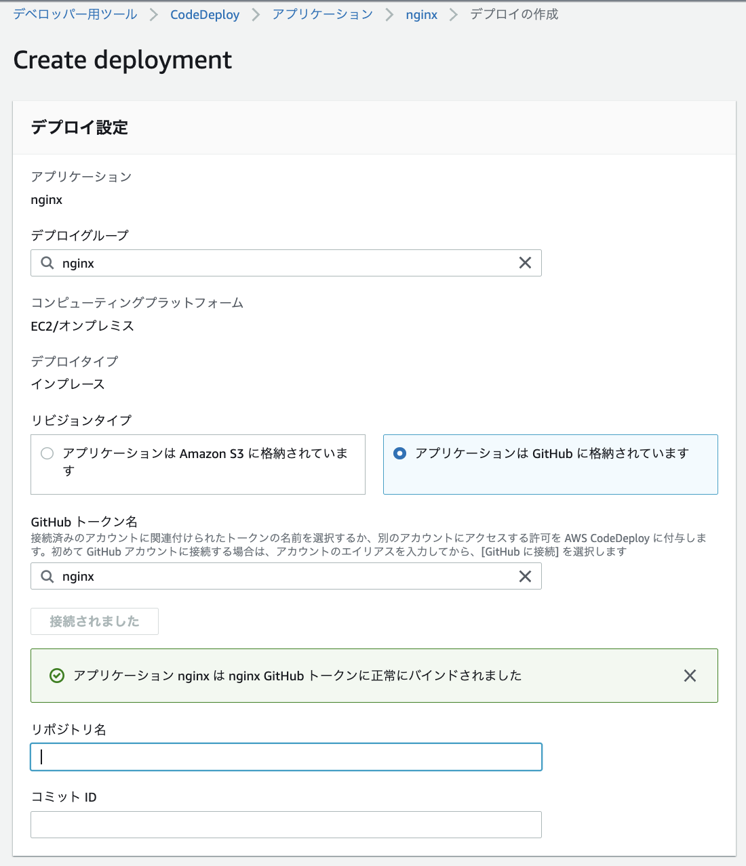Click the search icon in the deployment group field

[x=46, y=263]
